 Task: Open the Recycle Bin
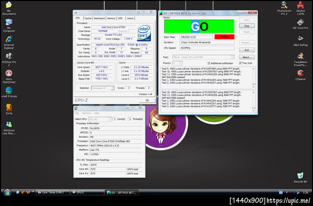point(300,177)
